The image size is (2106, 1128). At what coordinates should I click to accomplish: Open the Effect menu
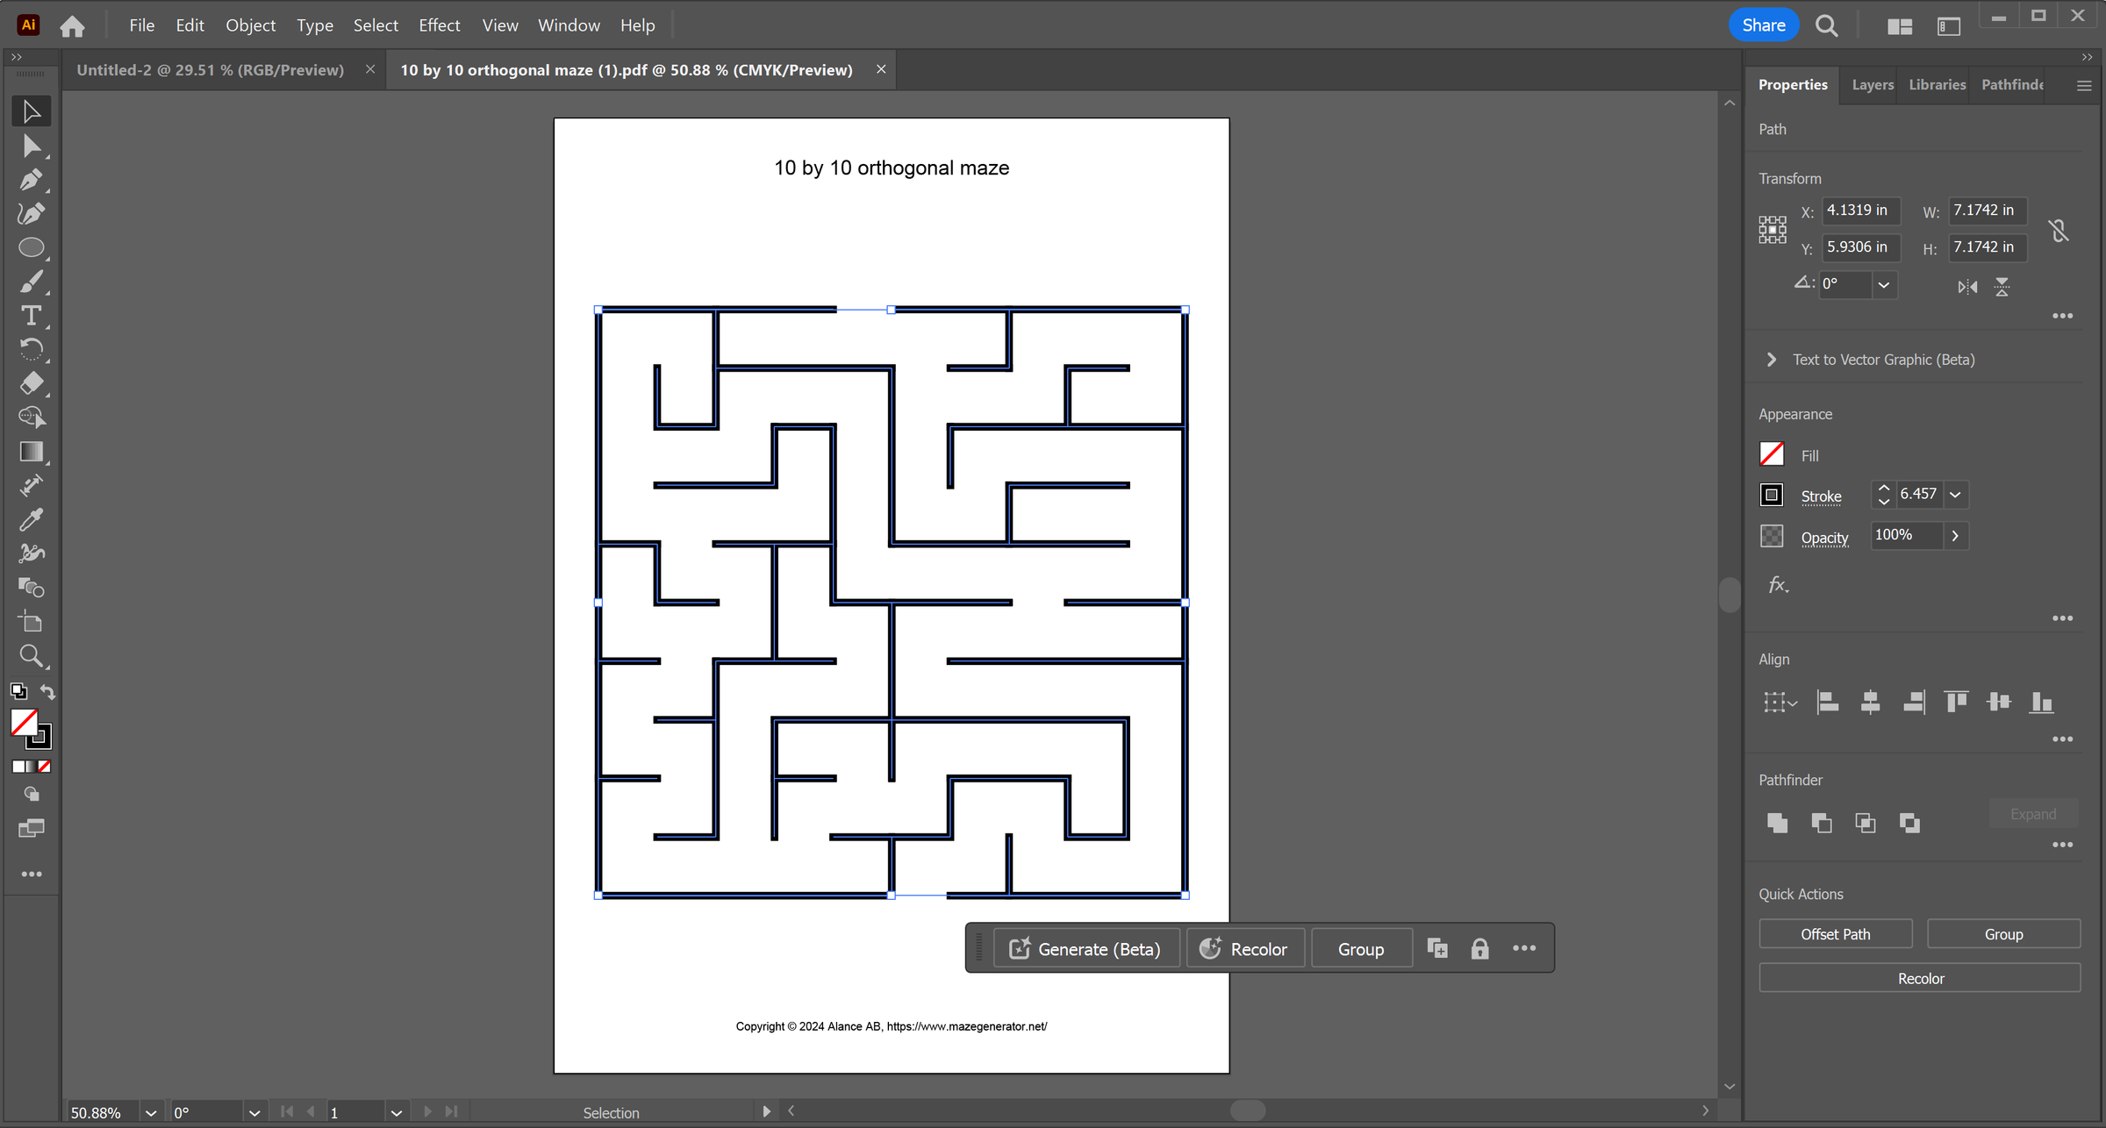tap(439, 25)
